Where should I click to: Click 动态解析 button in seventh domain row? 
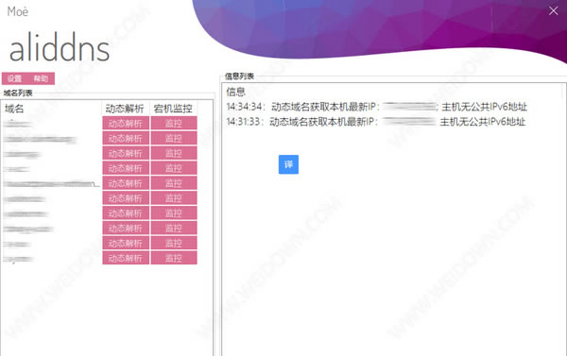(x=126, y=213)
